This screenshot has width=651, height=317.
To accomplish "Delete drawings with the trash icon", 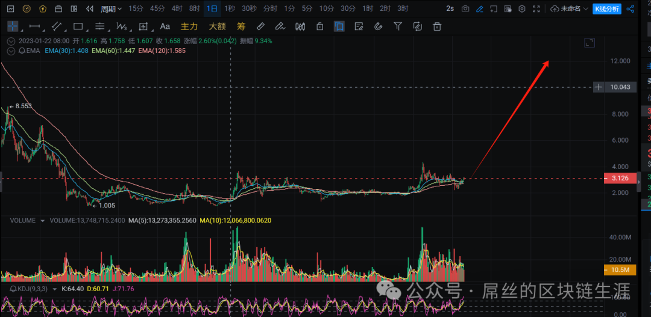I will 437,26.
